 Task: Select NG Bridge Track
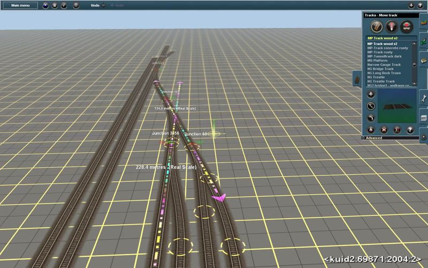380,69
